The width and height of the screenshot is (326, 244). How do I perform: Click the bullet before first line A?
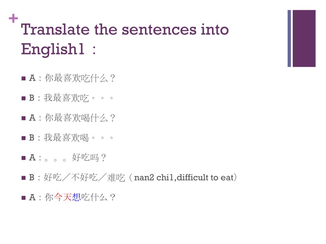24,78
